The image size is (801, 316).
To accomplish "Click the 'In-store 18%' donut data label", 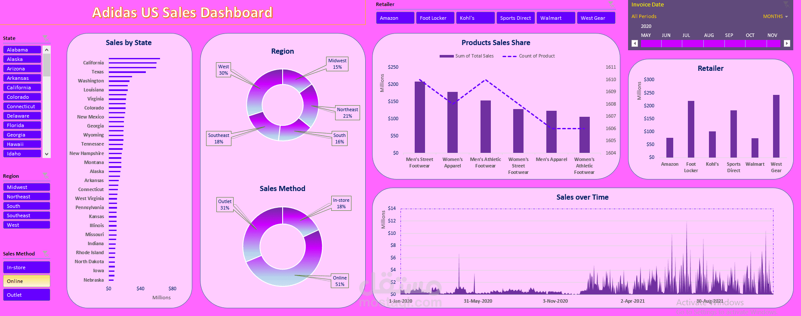I will click(x=341, y=203).
